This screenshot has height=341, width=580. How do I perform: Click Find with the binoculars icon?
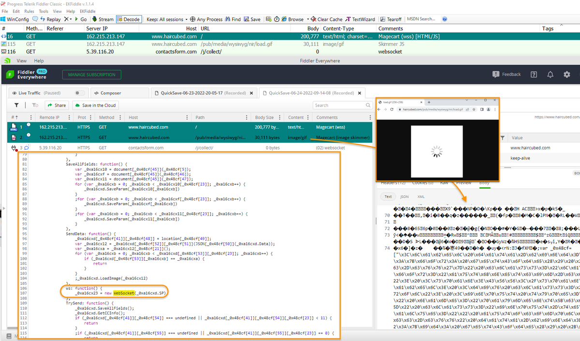coord(232,19)
